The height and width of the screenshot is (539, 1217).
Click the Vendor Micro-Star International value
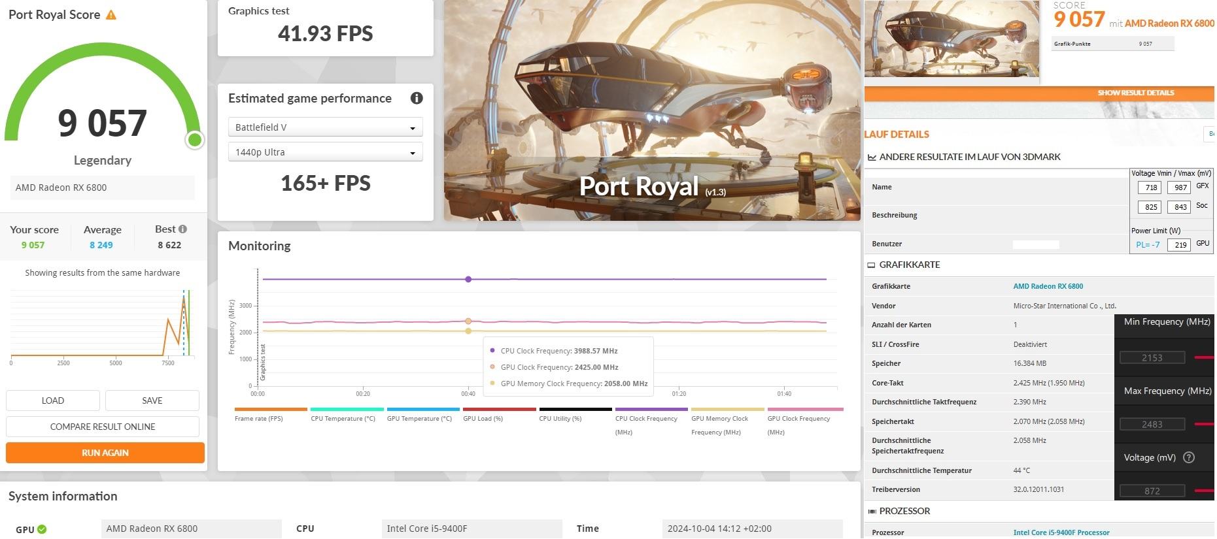[1065, 306]
